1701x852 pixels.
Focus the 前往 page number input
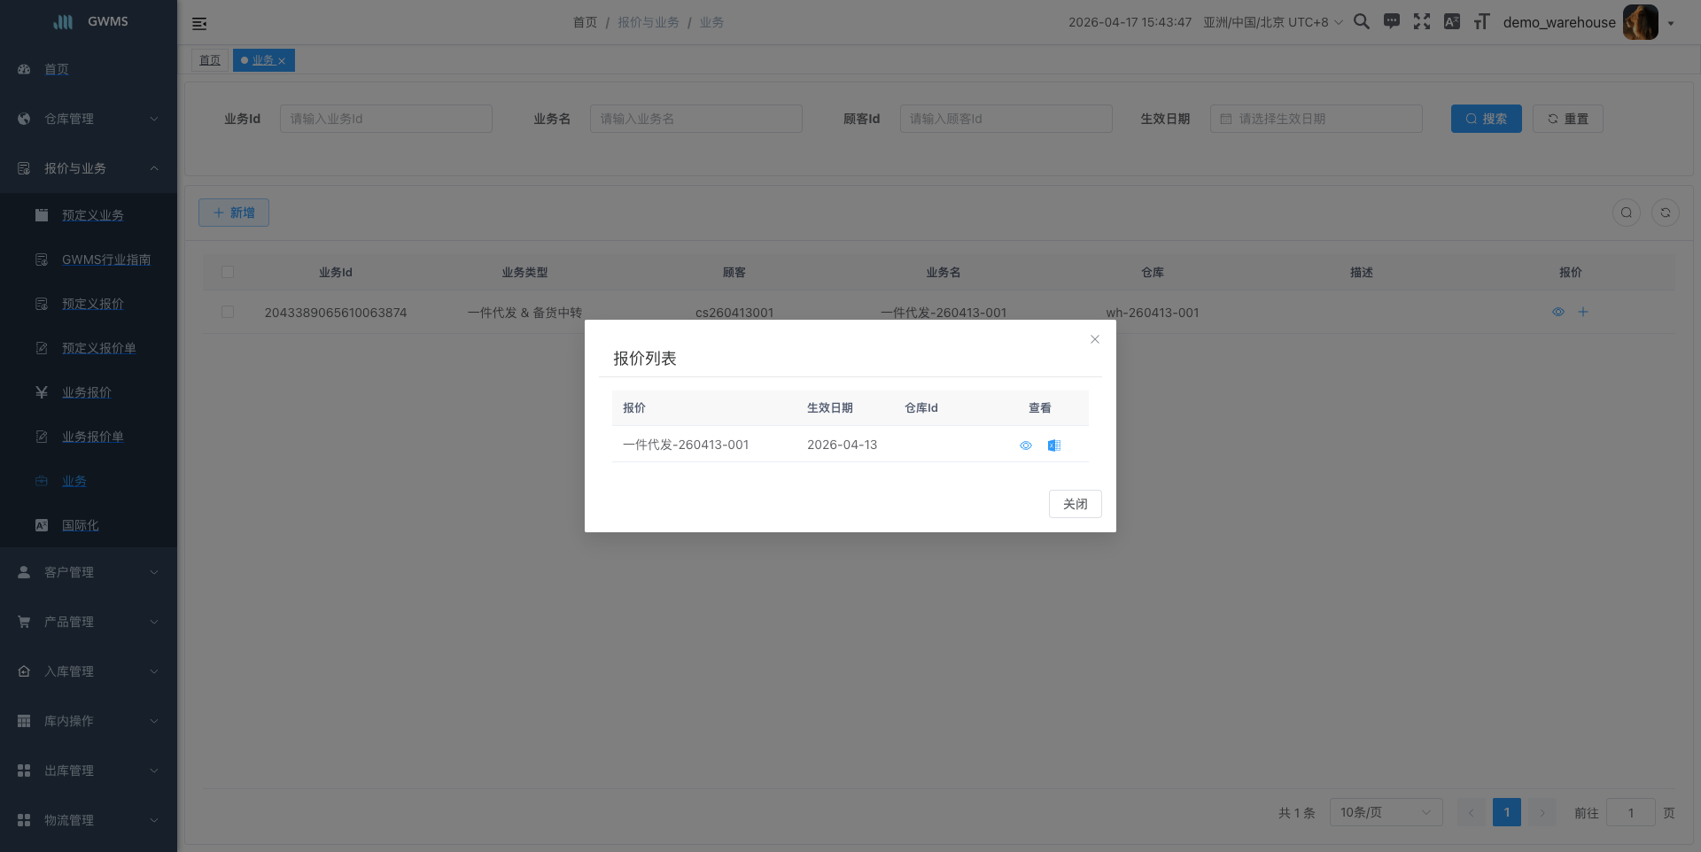1631,812
